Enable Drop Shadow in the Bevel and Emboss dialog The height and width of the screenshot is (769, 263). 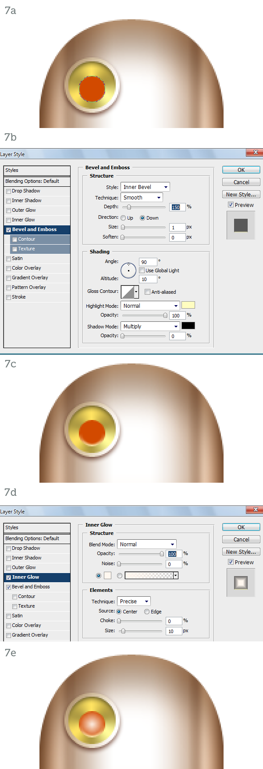pyautogui.click(x=8, y=191)
